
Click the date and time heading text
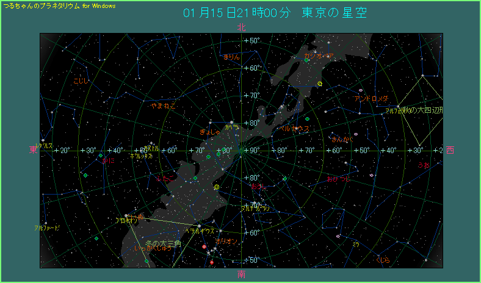(275, 13)
